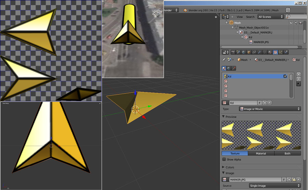Image resolution: width=308 pixels, height=190 pixels.
Task: Expand the Colors panel
Action: click(230, 167)
